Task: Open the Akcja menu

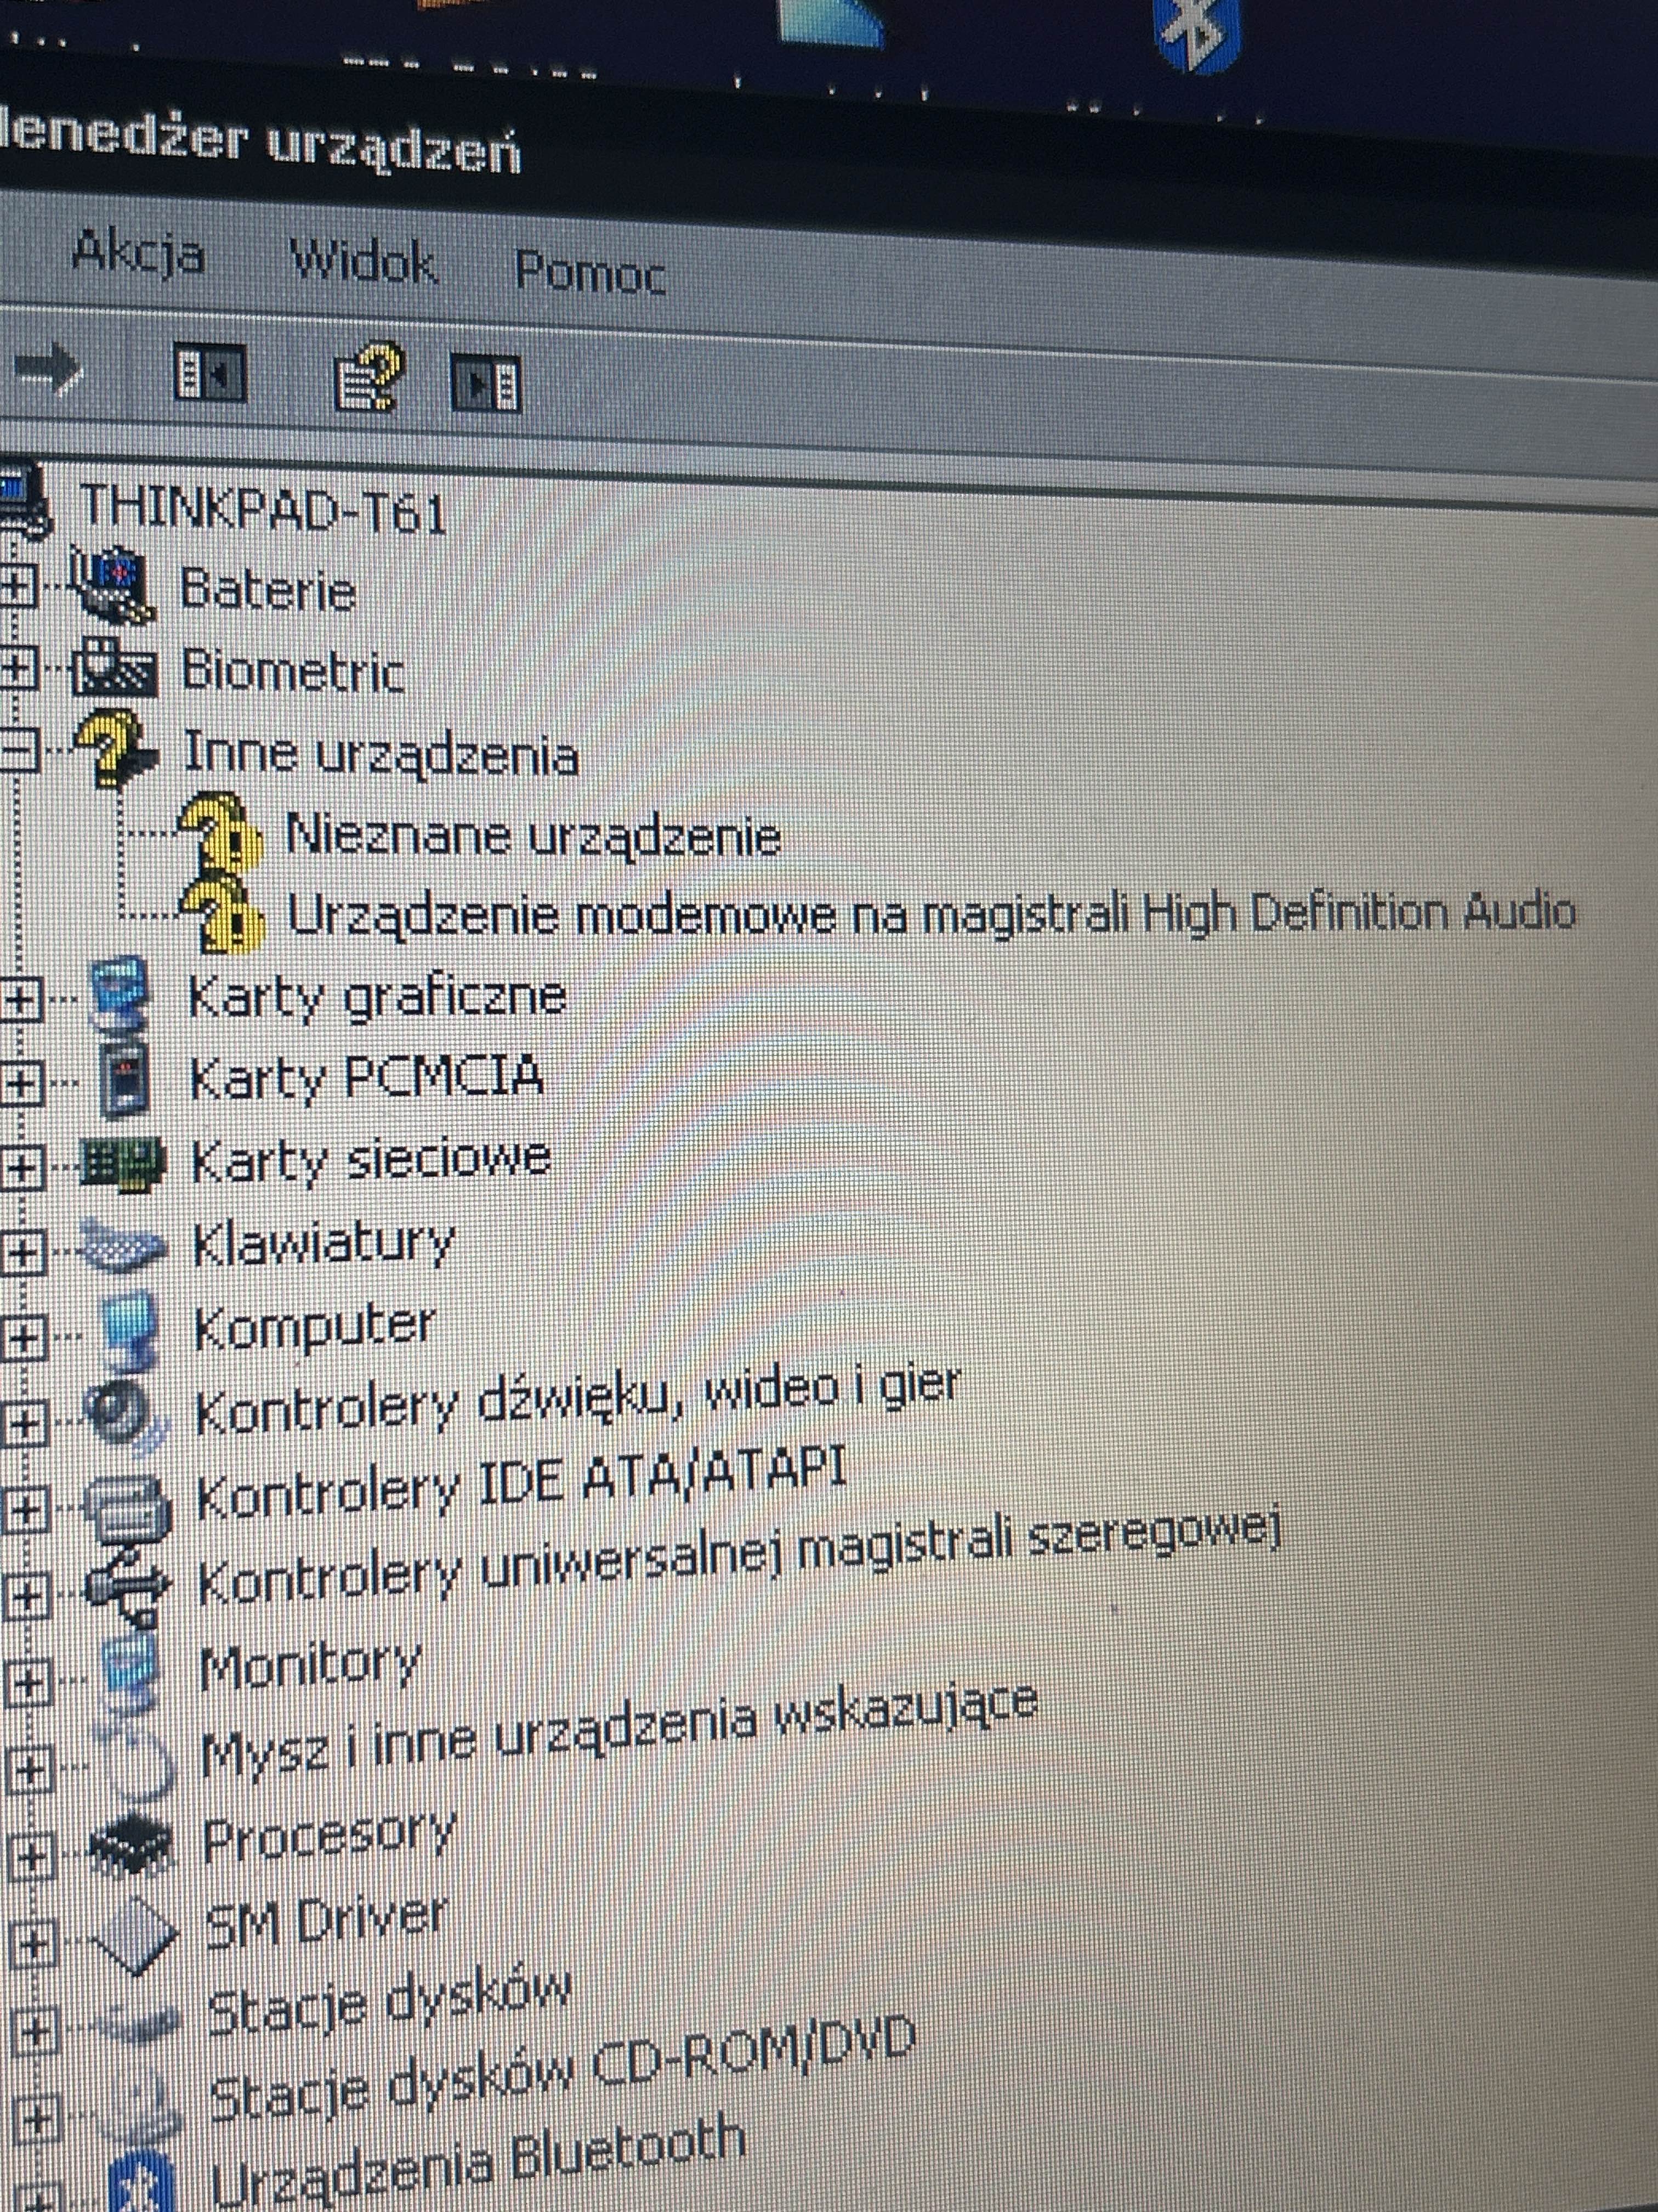Action: coord(139,252)
